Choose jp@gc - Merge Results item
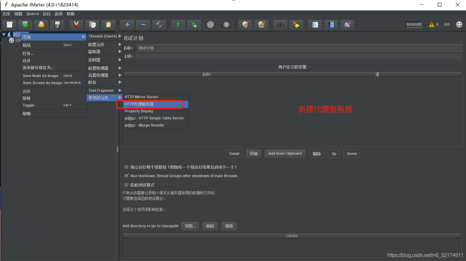 155,125
